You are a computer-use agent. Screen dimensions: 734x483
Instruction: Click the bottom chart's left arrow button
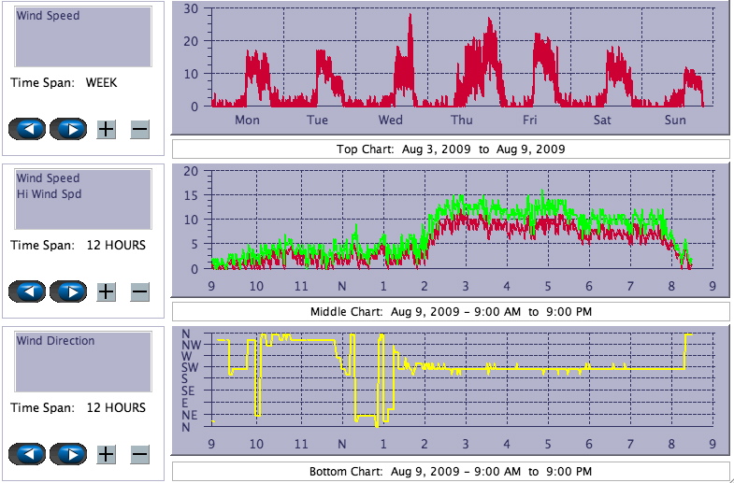(27, 454)
